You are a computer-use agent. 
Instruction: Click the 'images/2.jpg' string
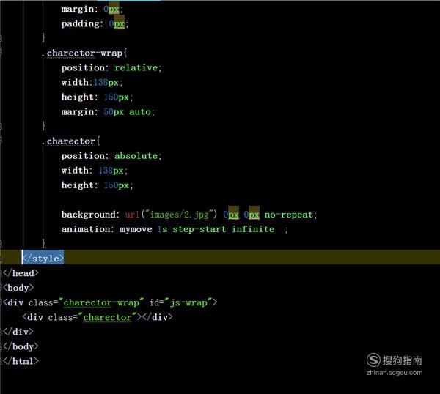pyautogui.click(x=180, y=215)
